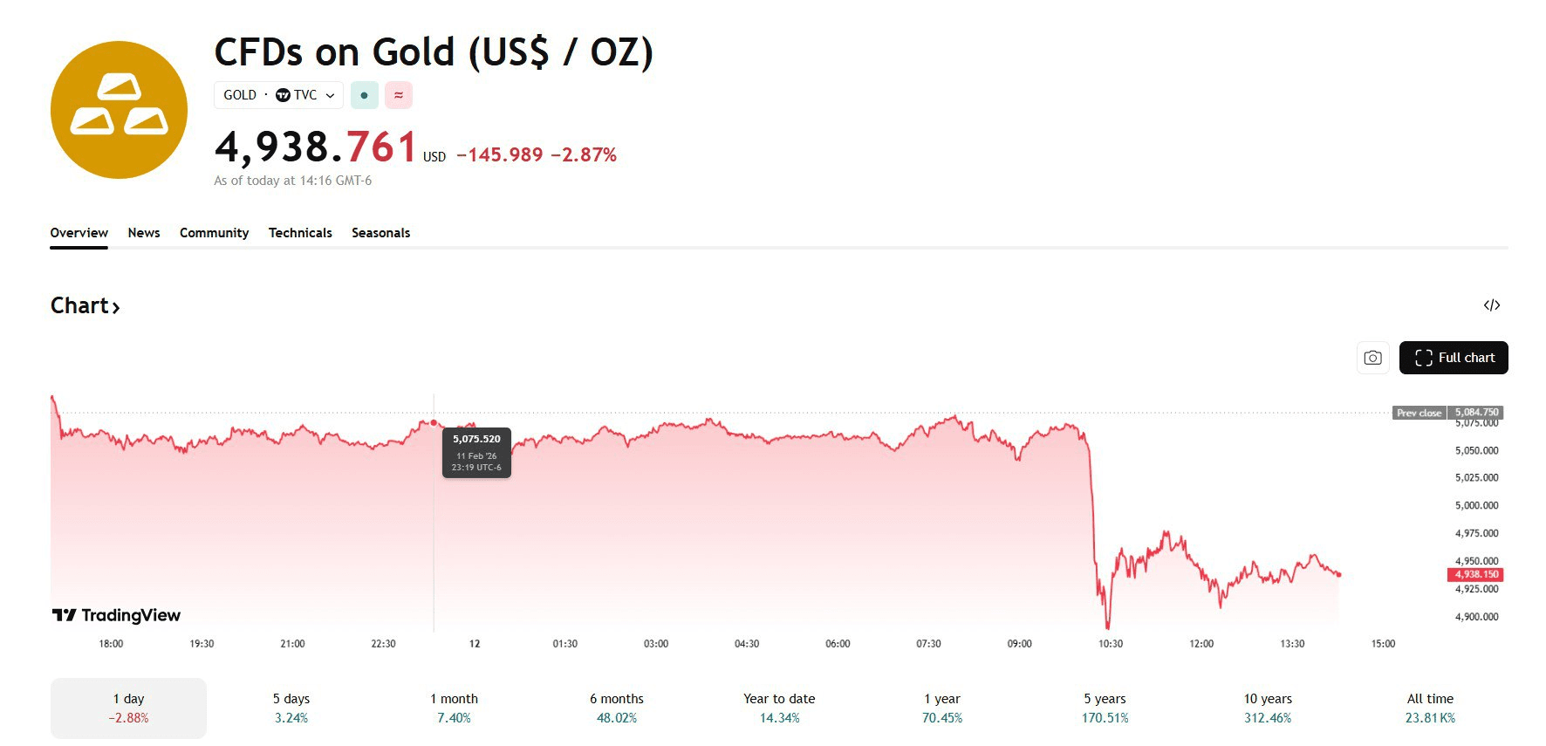Open the GOLD TVC symbol dropdown
1546x746 pixels.
coord(278,95)
